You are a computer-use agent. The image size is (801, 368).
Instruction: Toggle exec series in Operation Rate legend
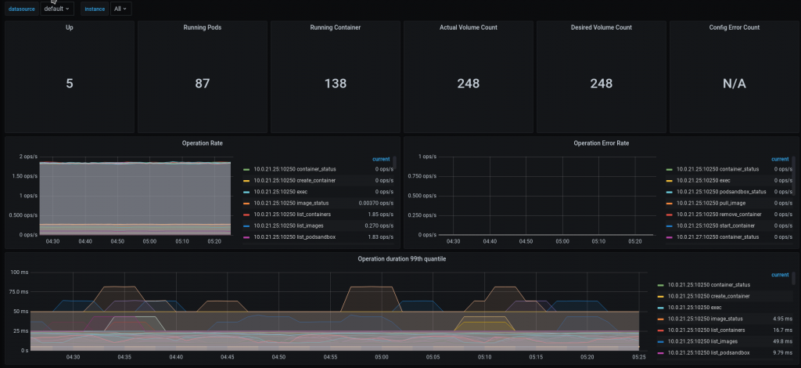[x=281, y=192]
